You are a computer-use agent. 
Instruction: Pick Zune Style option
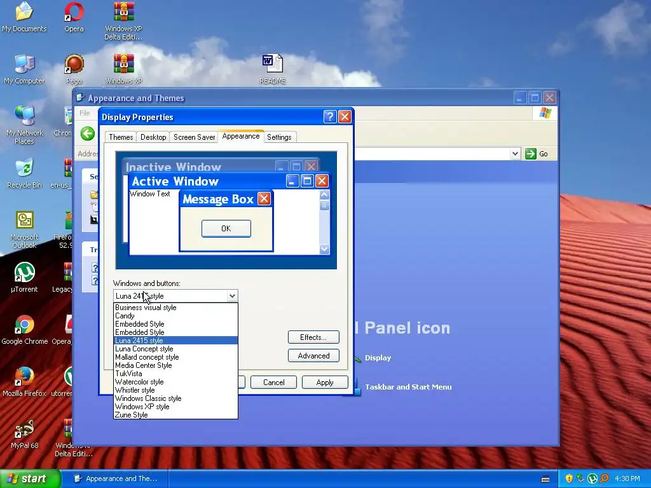(175, 415)
